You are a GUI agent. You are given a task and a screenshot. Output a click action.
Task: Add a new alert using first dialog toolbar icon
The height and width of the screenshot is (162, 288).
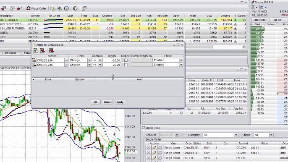click(36, 50)
